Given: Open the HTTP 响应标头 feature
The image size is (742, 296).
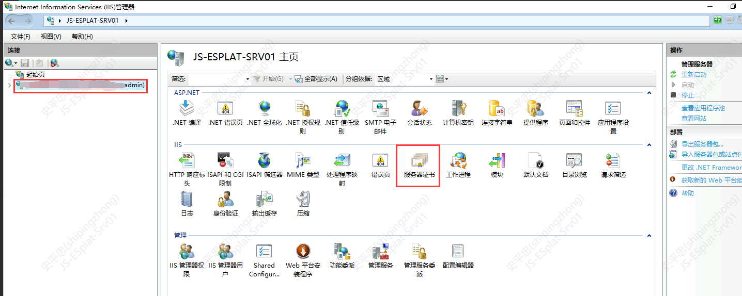Looking at the screenshot, I should pyautogui.click(x=187, y=169).
